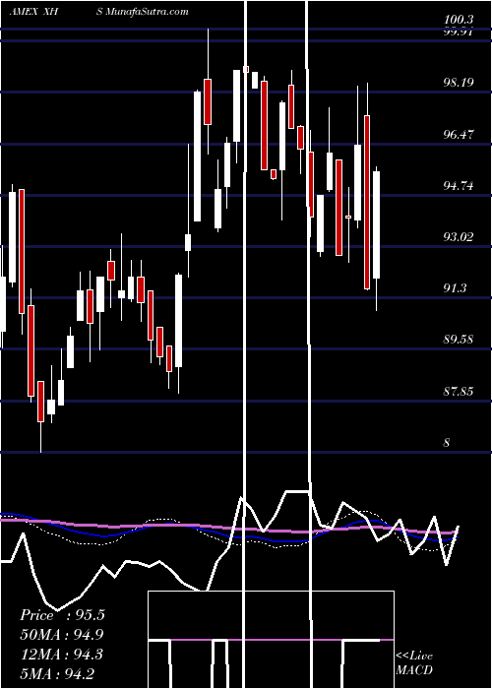Click the 93.02 price axis label
The image size is (492, 689).
click(x=459, y=237)
